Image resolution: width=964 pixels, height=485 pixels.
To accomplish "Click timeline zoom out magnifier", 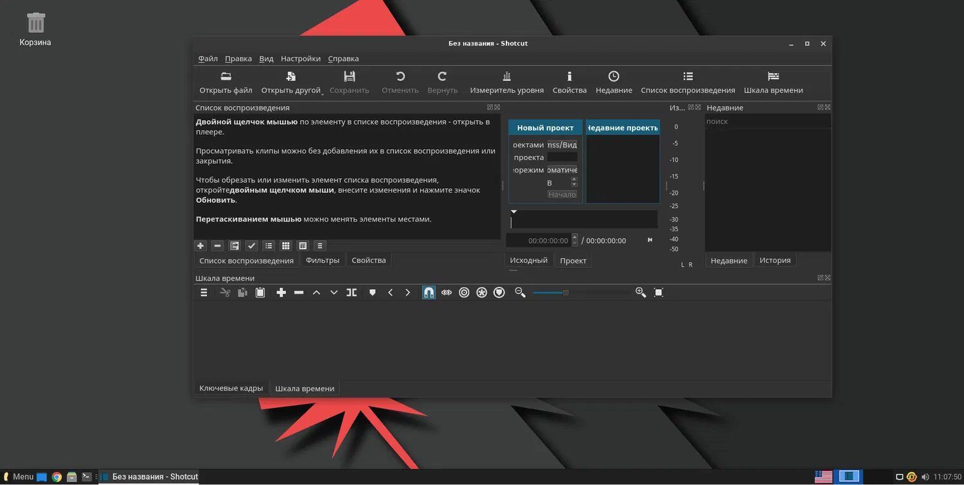I will point(520,292).
